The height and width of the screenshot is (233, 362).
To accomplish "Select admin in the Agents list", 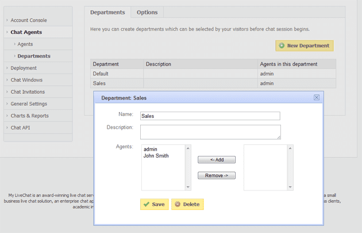I will 151,150.
